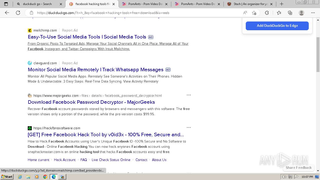Click the majorgeeks site favicon
The image size is (320, 180).
(x=30, y=95)
